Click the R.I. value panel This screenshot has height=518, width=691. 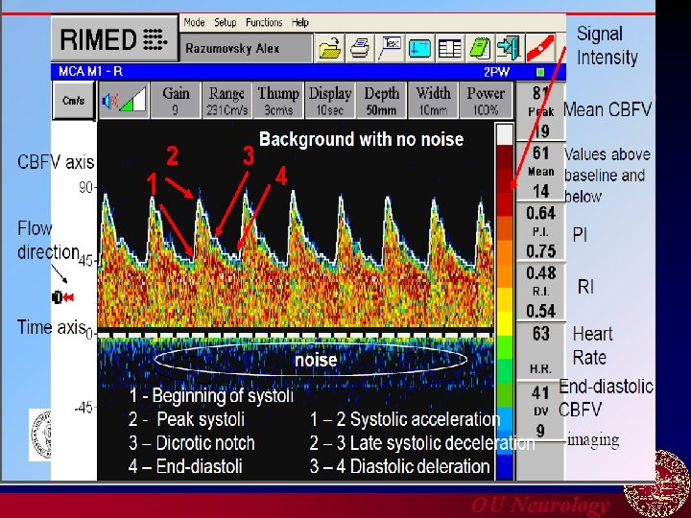(540, 292)
